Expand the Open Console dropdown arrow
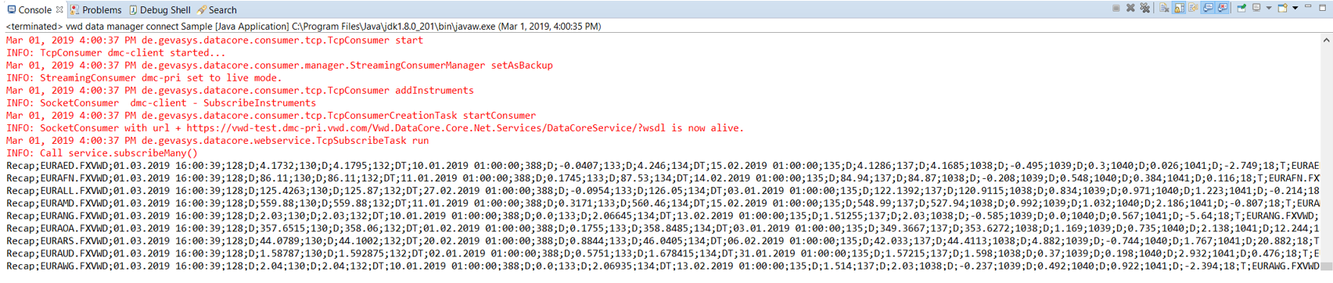 [x=1295, y=8]
